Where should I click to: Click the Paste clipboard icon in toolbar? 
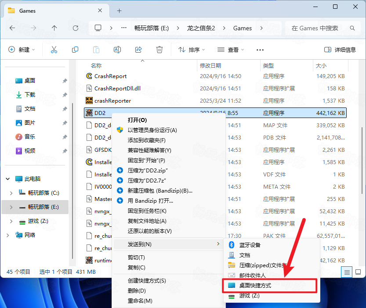(96, 50)
